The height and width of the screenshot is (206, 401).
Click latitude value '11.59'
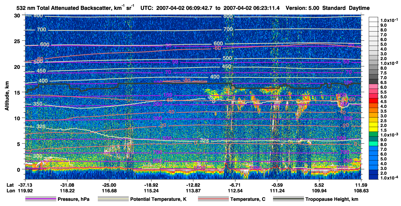361,185
